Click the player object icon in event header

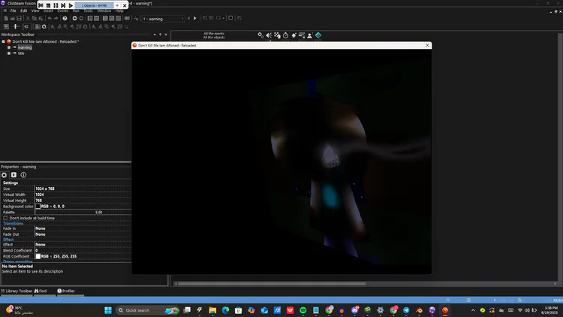click(x=309, y=35)
